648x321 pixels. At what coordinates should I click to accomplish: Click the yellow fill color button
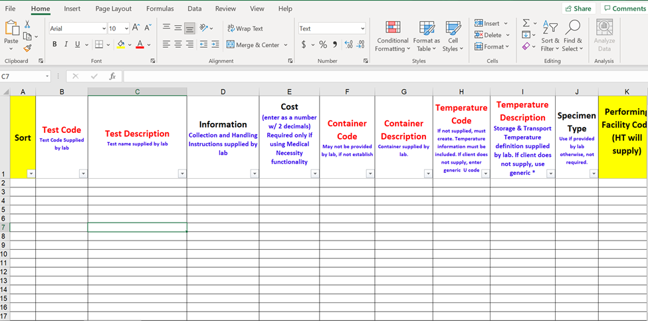[x=120, y=45]
